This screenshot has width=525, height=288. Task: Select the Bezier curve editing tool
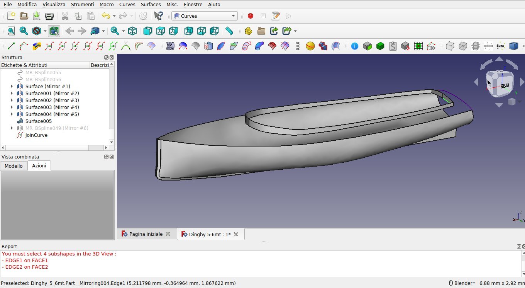point(24,46)
